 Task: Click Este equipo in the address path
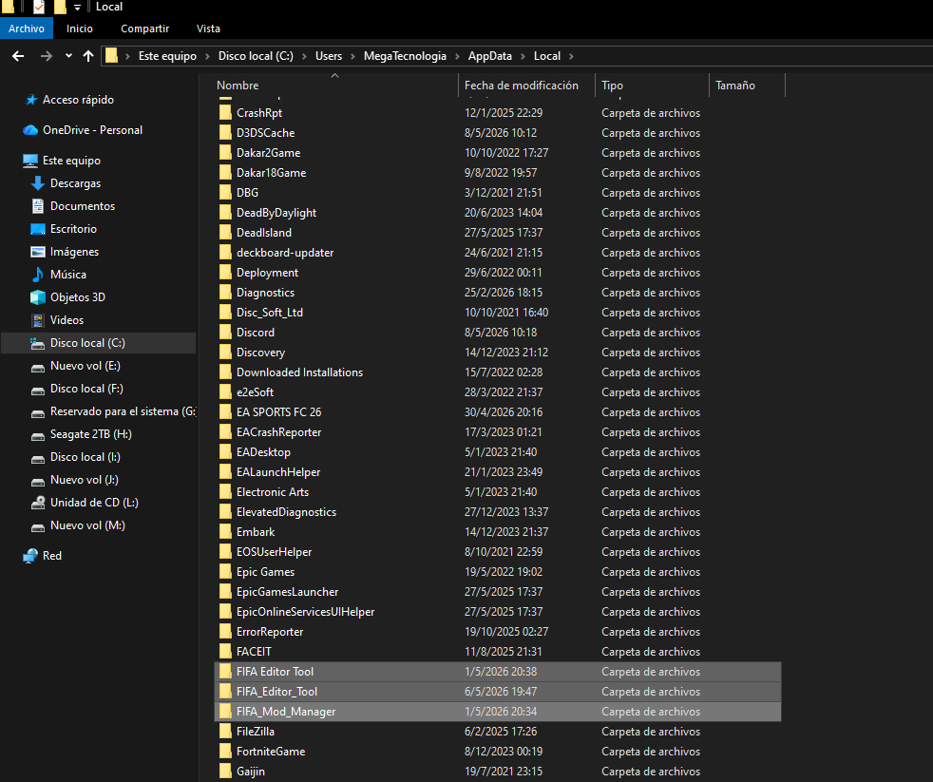(x=167, y=56)
